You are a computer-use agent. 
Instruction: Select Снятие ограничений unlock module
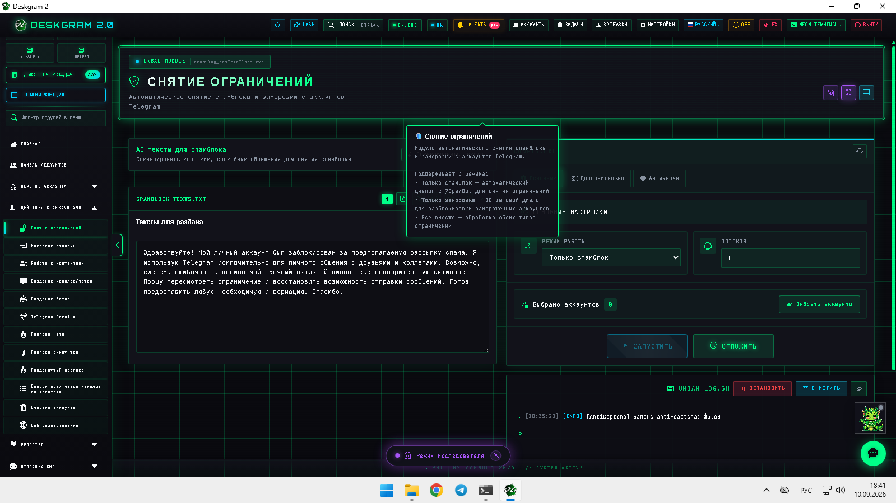point(56,228)
